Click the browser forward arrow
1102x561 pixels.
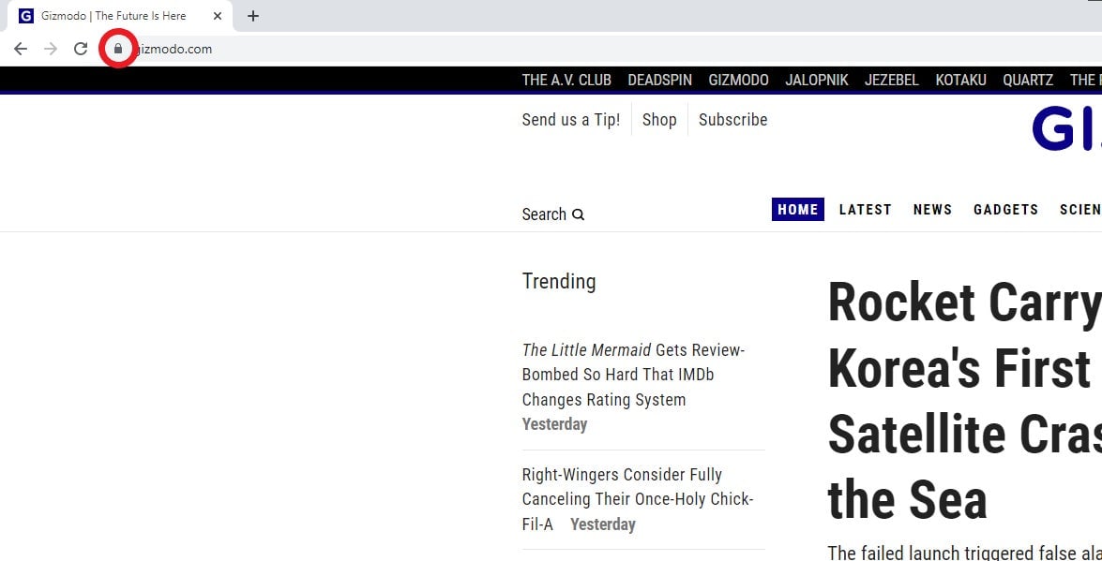pyautogui.click(x=50, y=48)
